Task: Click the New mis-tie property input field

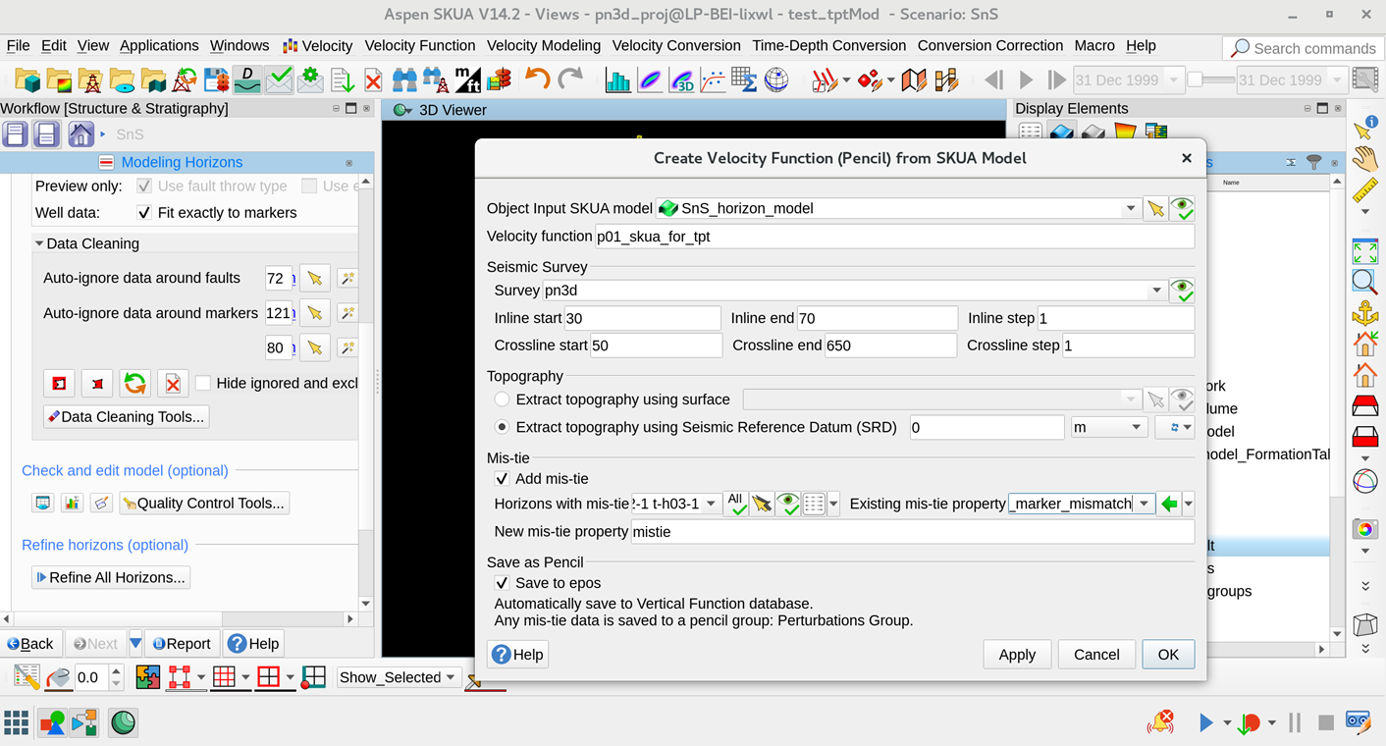Action: coord(912,531)
